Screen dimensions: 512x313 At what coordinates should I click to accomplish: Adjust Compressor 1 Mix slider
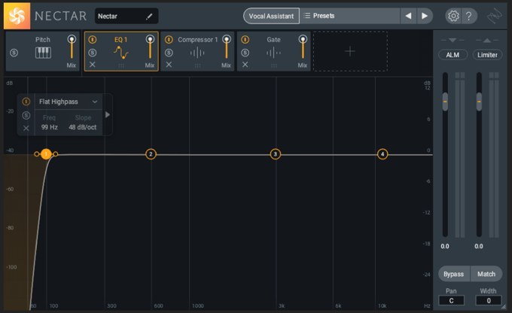tap(227, 47)
